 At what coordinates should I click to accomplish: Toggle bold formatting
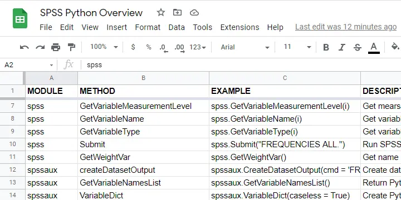tap(326, 47)
